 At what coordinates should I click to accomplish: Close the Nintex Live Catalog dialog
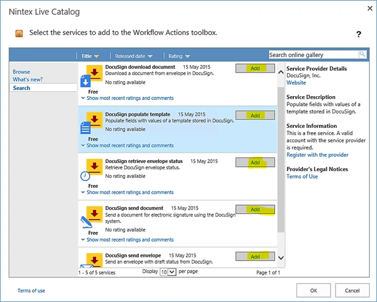coord(370,9)
